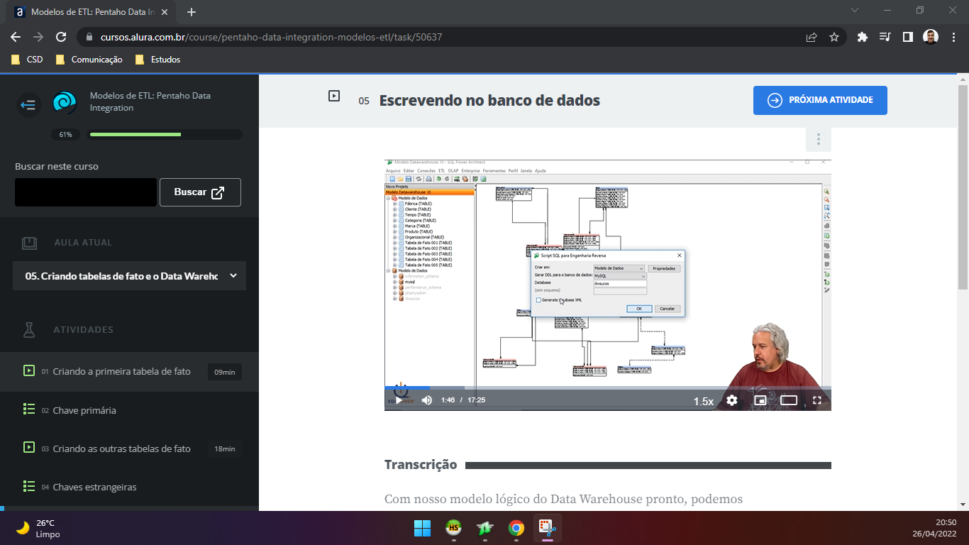969x545 pixels.
Task: Click the Transcrição heading
Action: [x=421, y=465]
